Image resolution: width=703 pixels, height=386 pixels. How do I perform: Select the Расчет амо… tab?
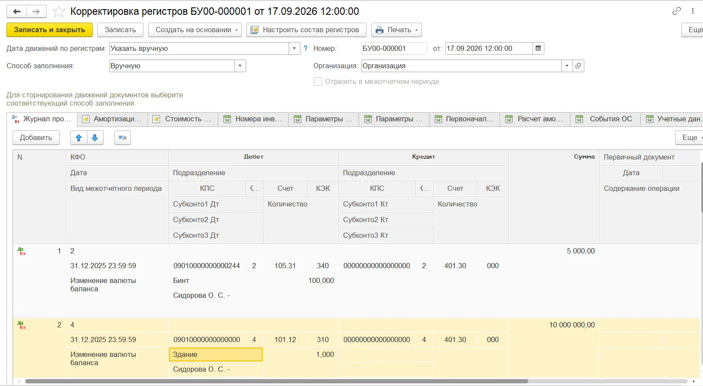pos(535,119)
